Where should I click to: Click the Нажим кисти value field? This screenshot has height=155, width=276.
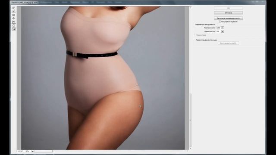pos(219,31)
